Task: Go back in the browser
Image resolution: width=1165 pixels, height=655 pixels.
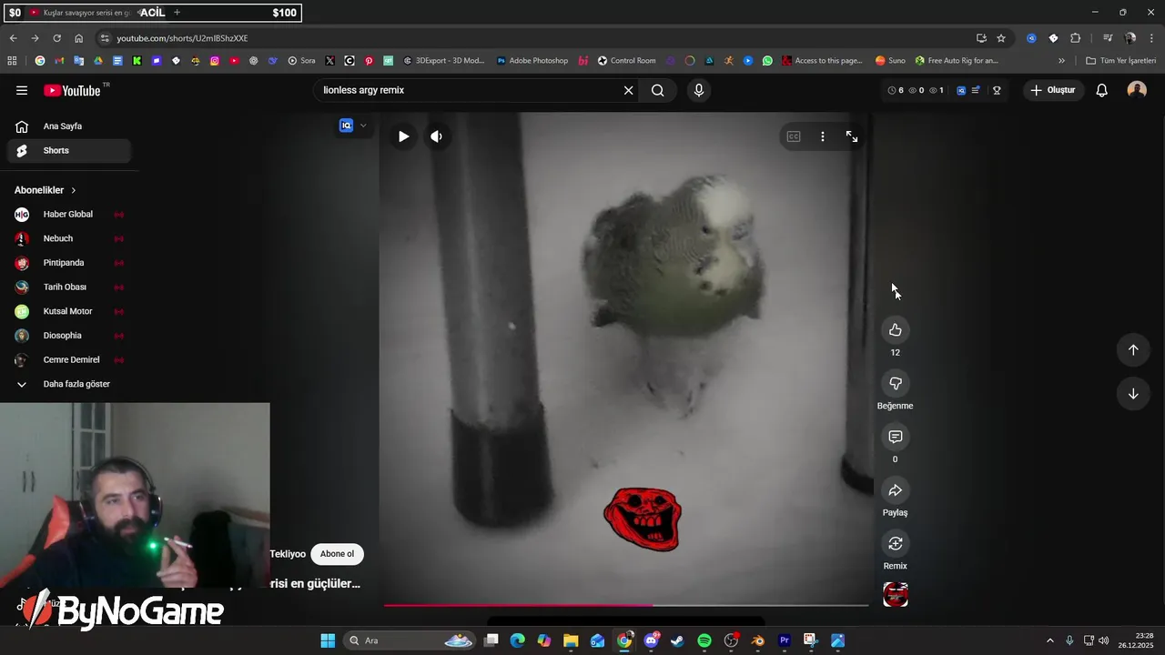Action: point(13,38)
